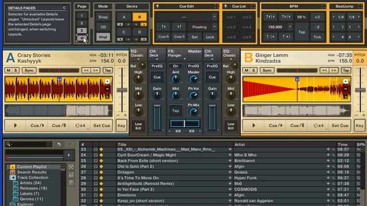Viewport: 367px width, 206px height.
Task: Play deck B
Action: coord(253,126)
